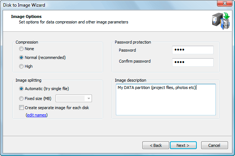Focus the Password field
235x156 pixels.
tap(193, 50)
